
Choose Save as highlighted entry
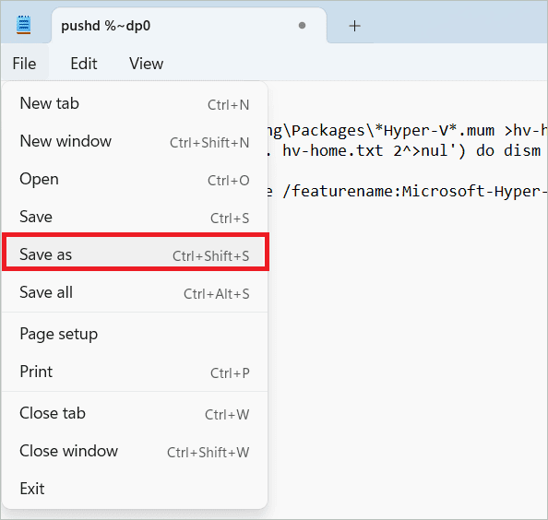point(136,254)
